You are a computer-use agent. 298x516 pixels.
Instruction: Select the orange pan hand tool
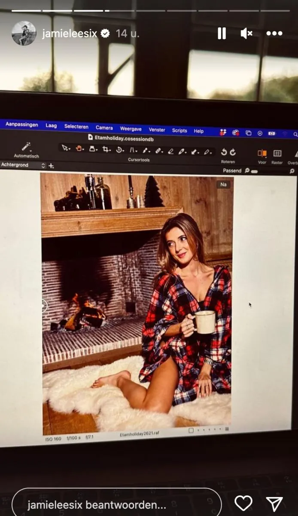coord(79,149)
